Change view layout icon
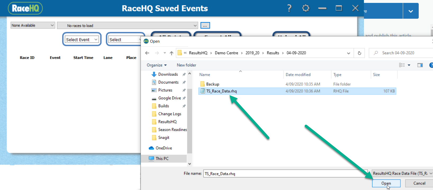This screenshot has height=190, width=433. point(402,65)
